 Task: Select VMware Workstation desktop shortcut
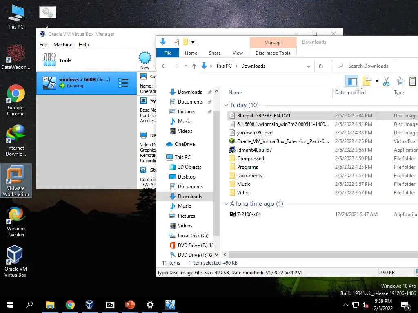[16, 181]
